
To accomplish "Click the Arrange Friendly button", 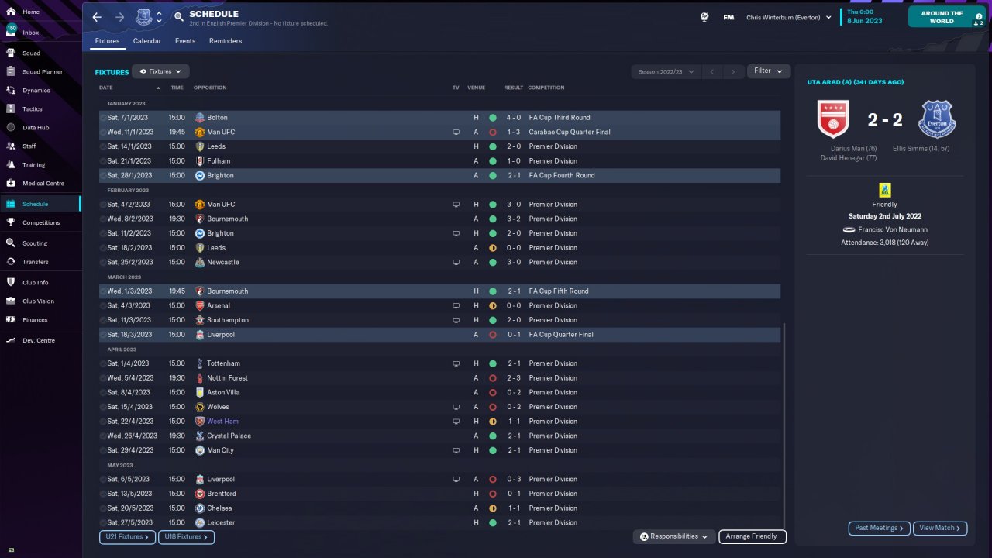I will [753, 536].
